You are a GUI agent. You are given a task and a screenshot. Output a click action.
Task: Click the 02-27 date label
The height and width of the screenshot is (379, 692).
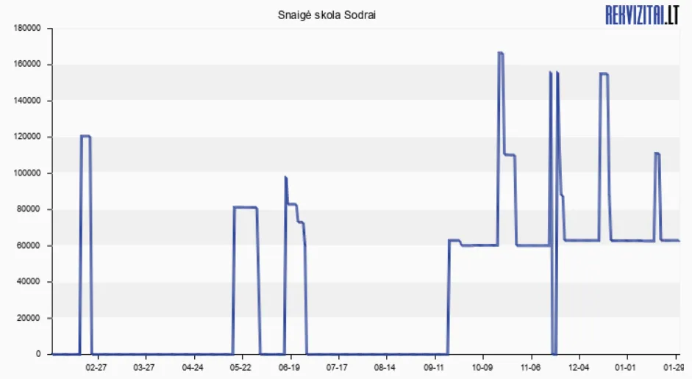click(96, 366)
